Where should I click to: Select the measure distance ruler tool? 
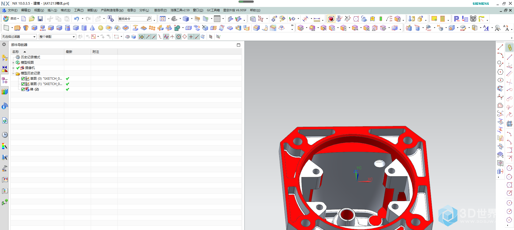(317, 19)
